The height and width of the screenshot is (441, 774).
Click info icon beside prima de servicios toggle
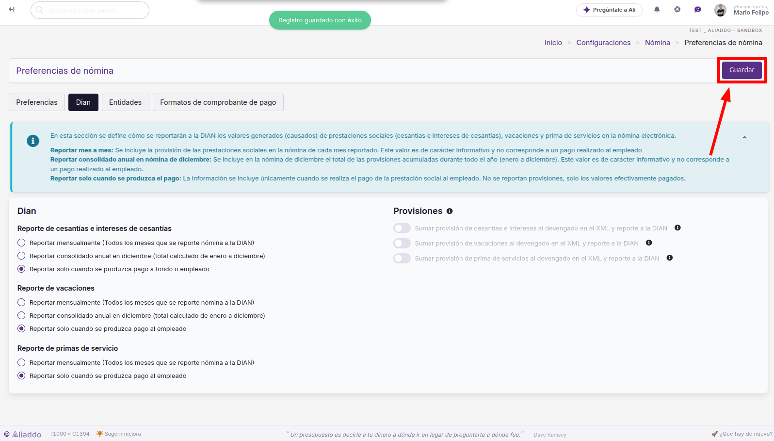tap(670, 258)
